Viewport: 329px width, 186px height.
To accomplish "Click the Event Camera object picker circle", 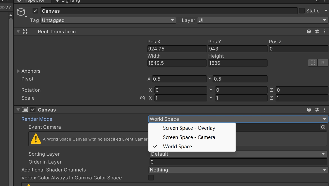I will click(323, 127).
